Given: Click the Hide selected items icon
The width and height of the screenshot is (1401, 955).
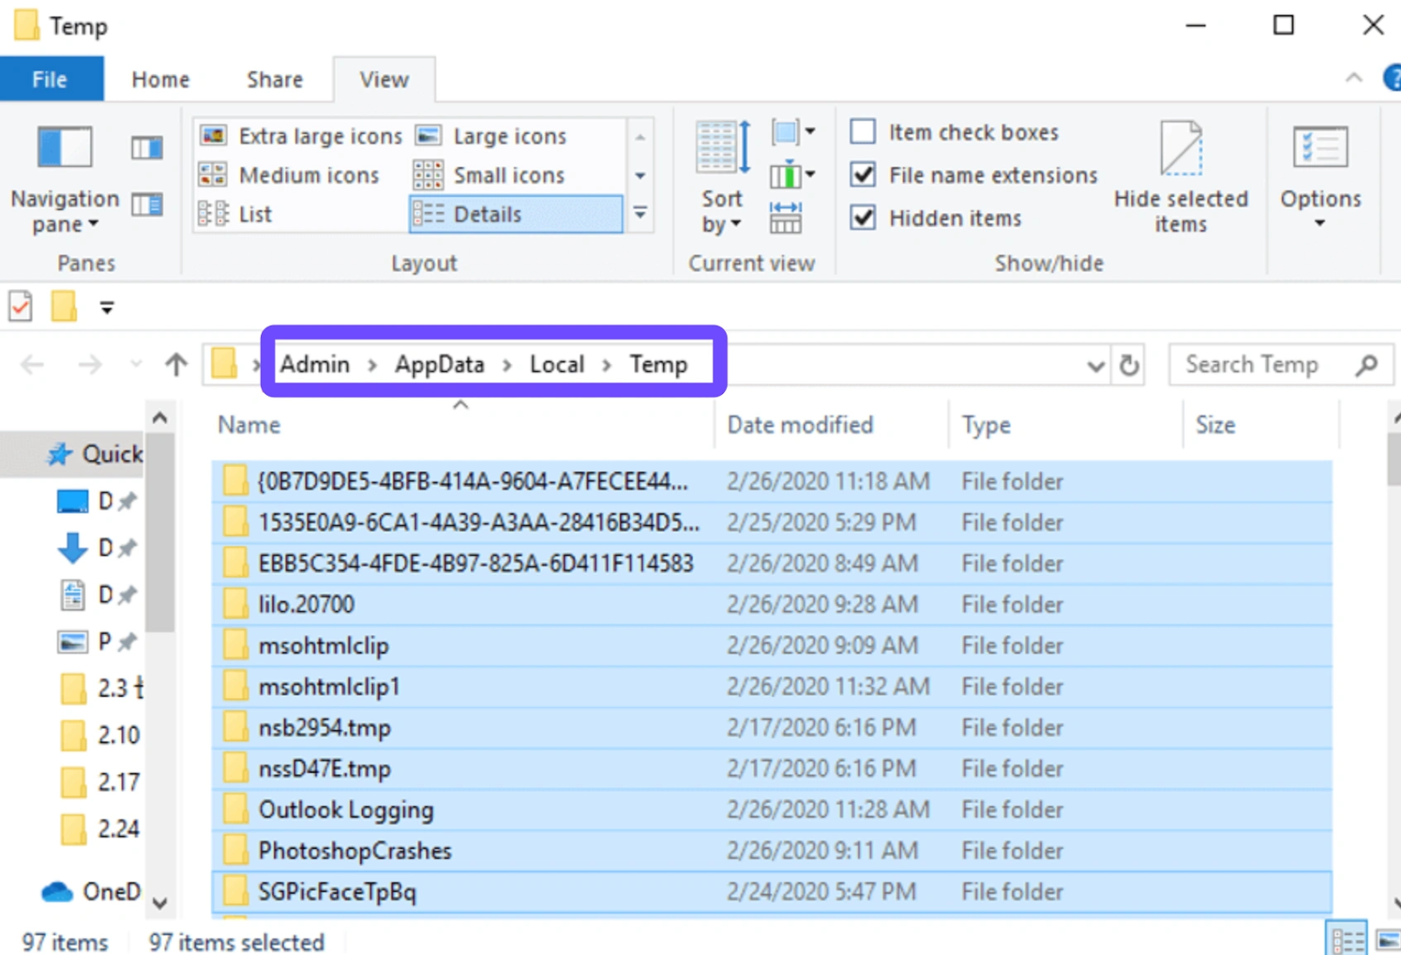Looking at the screenshot, I should pyautogui.click(x=1179, y=149).
